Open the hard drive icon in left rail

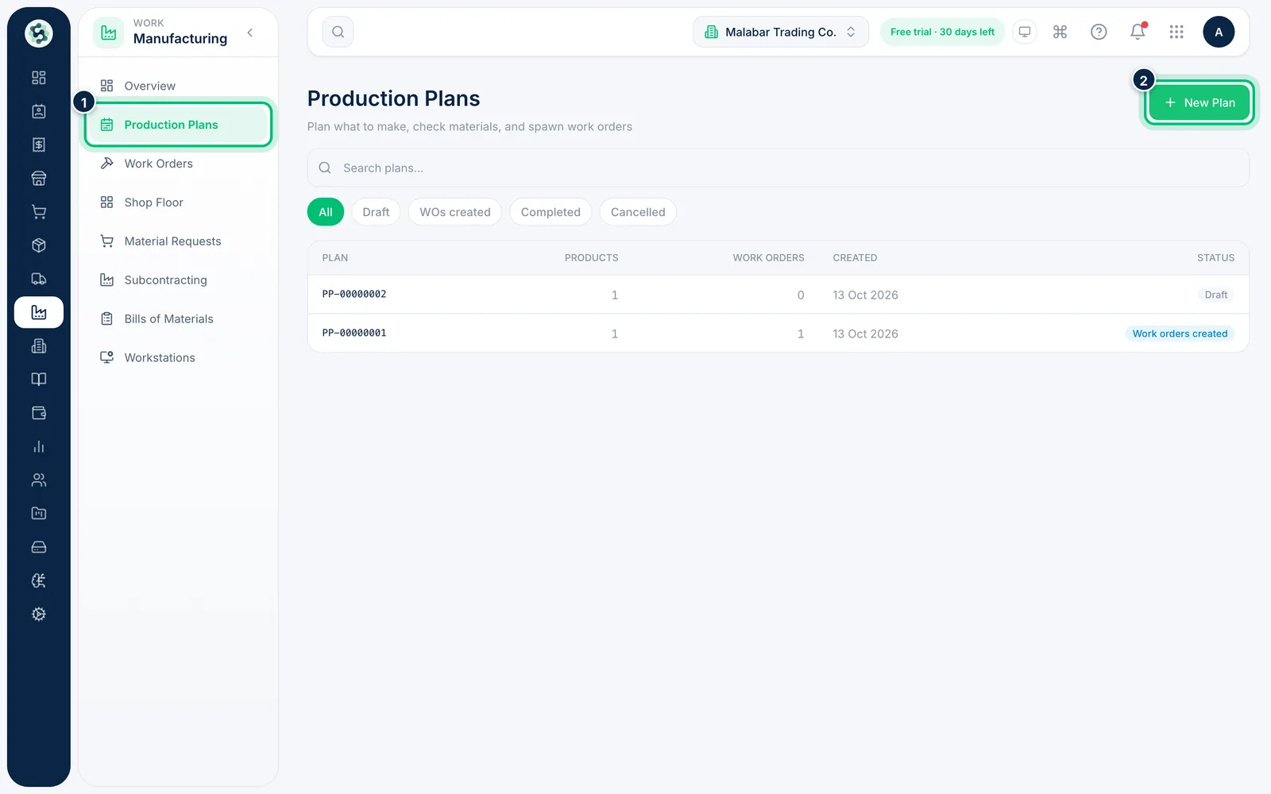[x=38, y=547]
